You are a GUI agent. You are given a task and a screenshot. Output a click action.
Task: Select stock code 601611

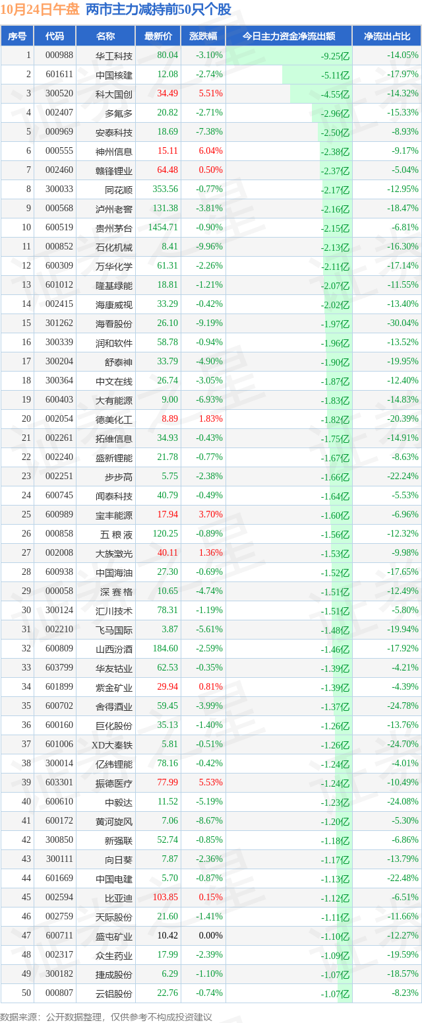click(59, 75)
